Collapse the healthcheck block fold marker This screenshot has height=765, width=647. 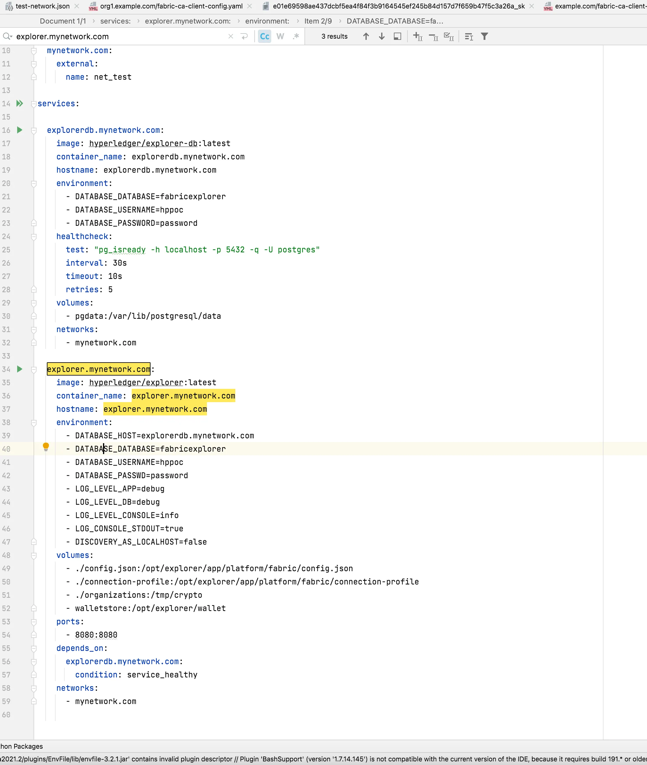click(x=34, y=237)
